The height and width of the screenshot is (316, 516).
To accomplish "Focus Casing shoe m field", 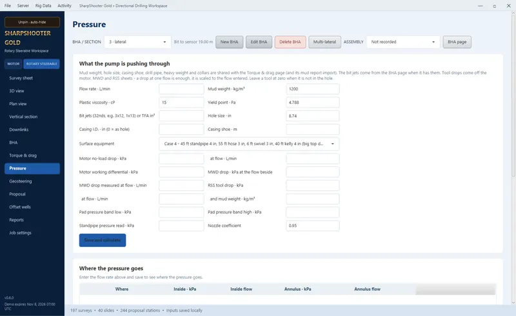I will (313, 130).
